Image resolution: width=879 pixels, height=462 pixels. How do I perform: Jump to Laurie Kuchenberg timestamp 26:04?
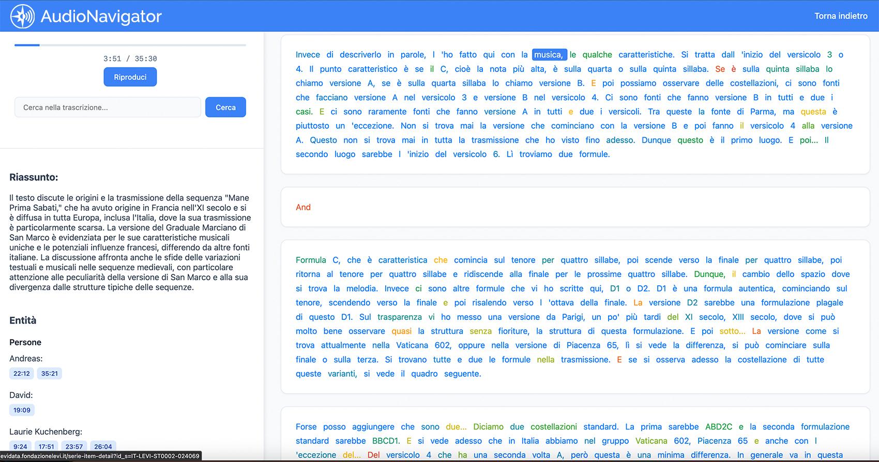click(x=103, y=446)
